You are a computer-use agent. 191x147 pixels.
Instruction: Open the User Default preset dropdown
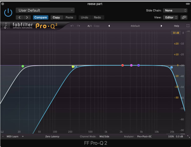[45, 10]
